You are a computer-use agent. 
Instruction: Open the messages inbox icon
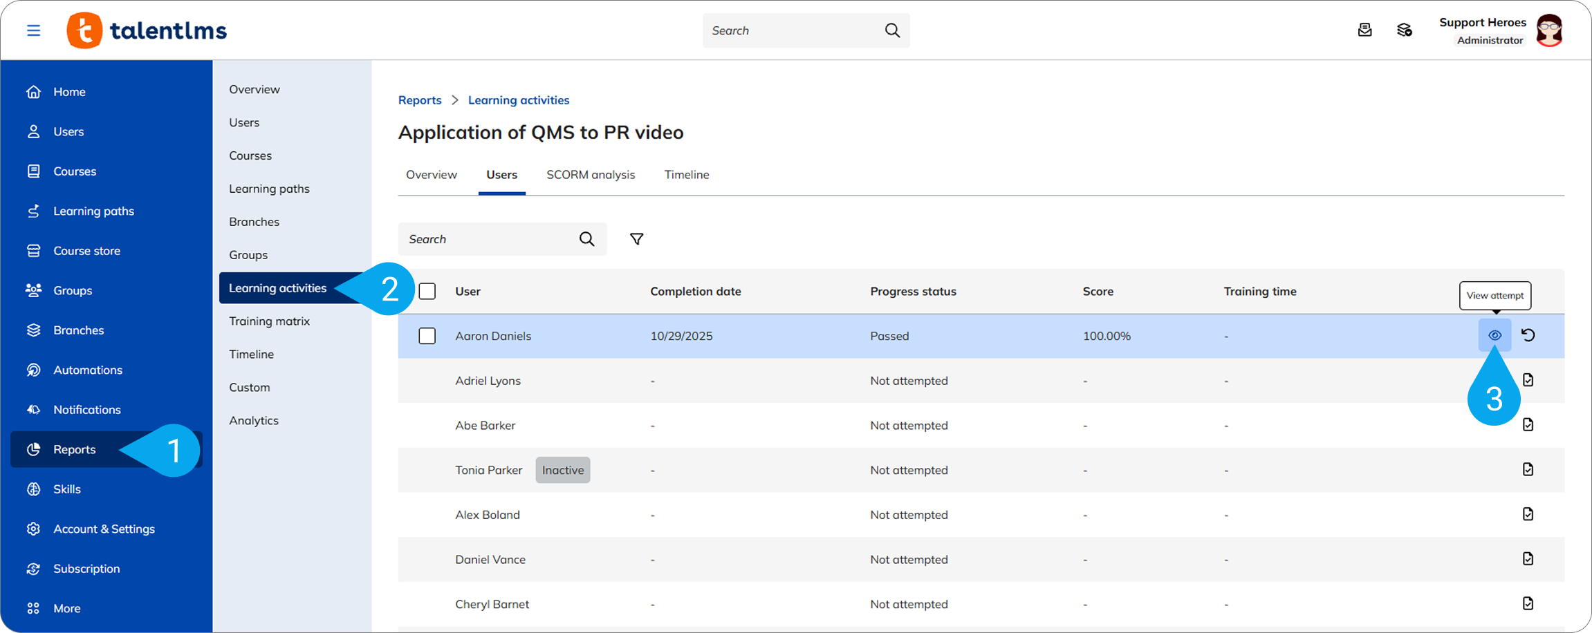(x=1364, y=30)
